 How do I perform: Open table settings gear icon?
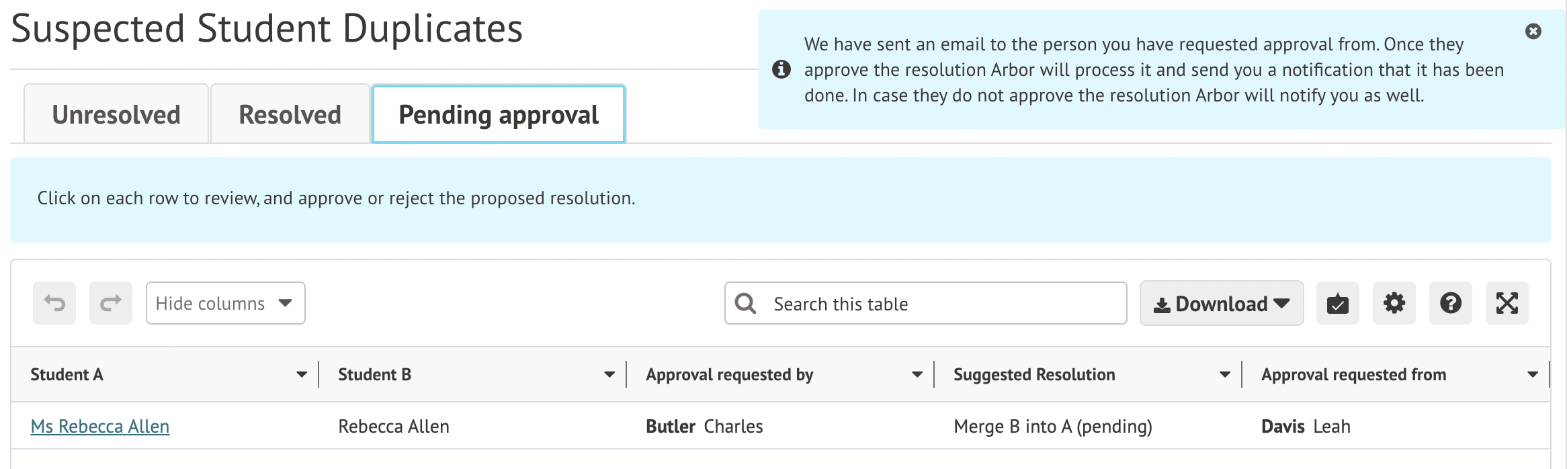pyautogui.click(x=1394, y=304)
